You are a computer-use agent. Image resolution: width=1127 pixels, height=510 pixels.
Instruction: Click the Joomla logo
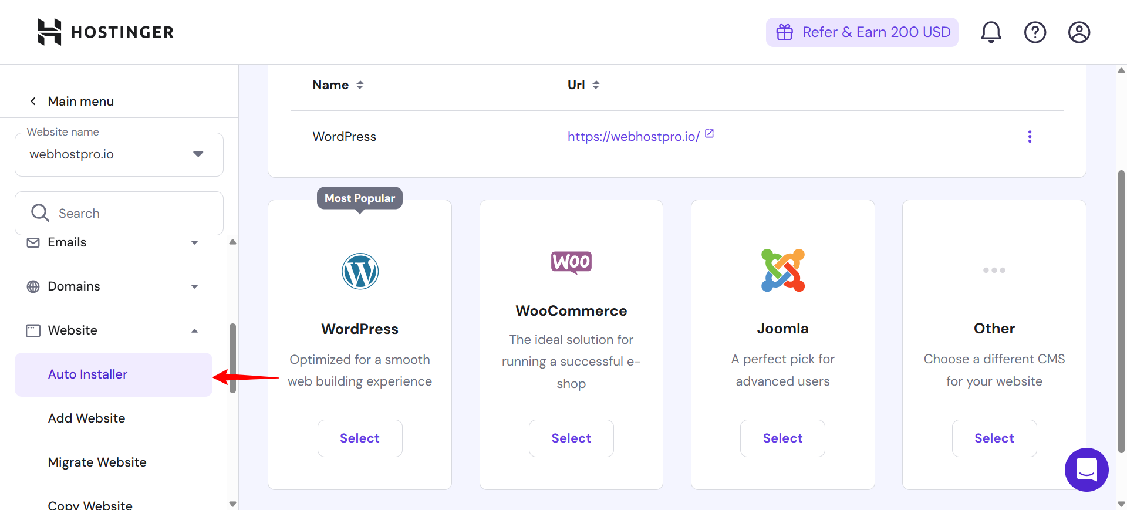(783, 271)
